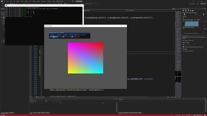Click the Show Events link
Viewport: 207px width, 116px height.
[189, 41]
